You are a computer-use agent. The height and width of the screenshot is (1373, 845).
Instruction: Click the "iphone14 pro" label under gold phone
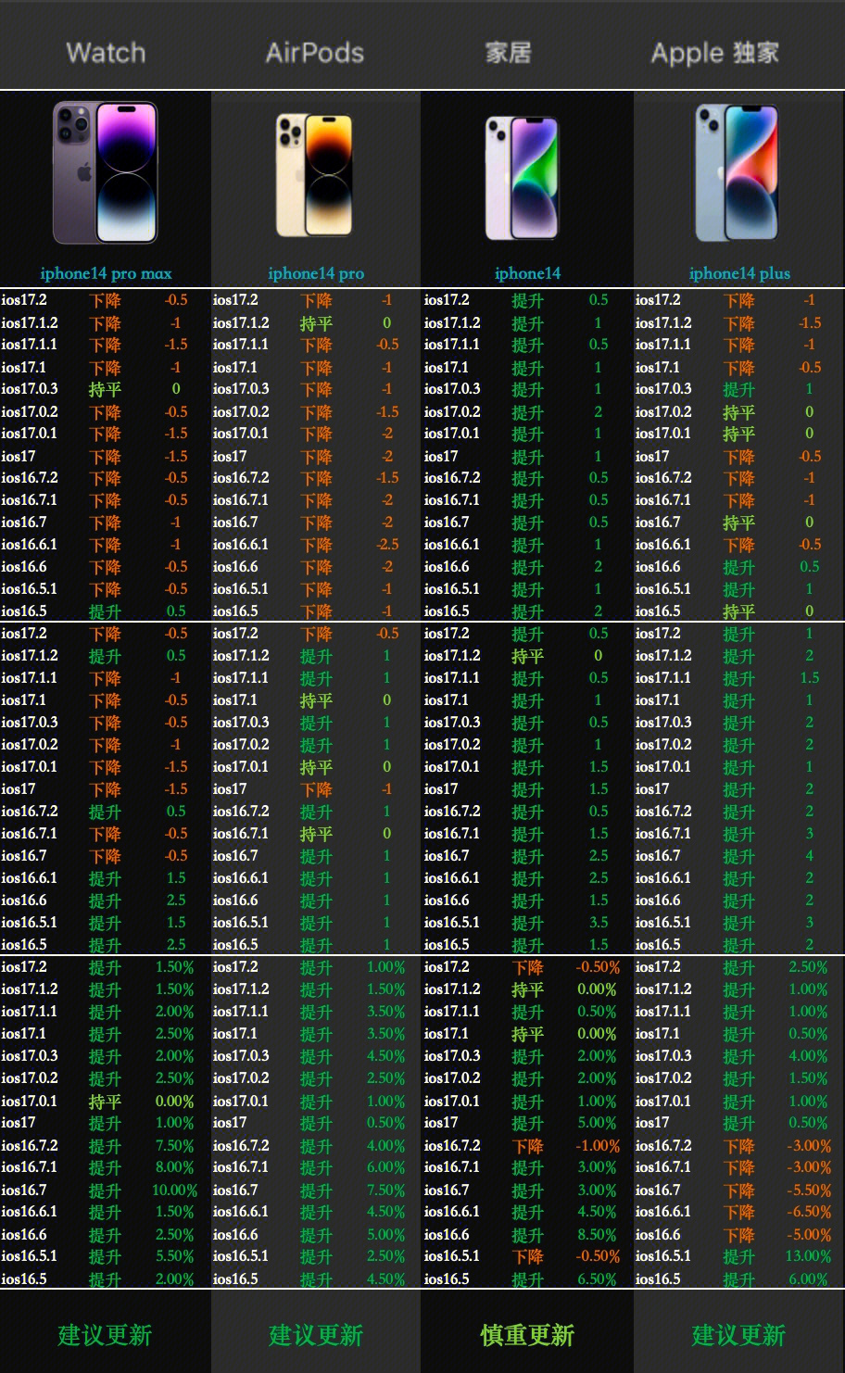pos(316,273)
